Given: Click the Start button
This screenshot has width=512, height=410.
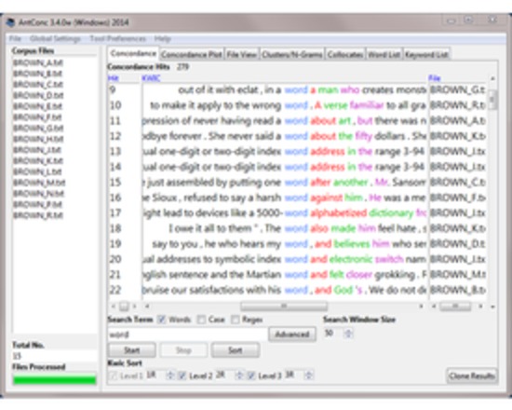Looking at the screenshot, I should (x=132, y=350).
